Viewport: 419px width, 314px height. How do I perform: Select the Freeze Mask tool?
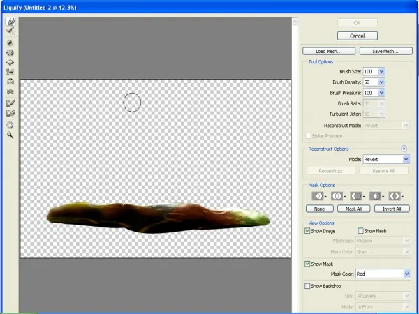(x=10, y=103)
